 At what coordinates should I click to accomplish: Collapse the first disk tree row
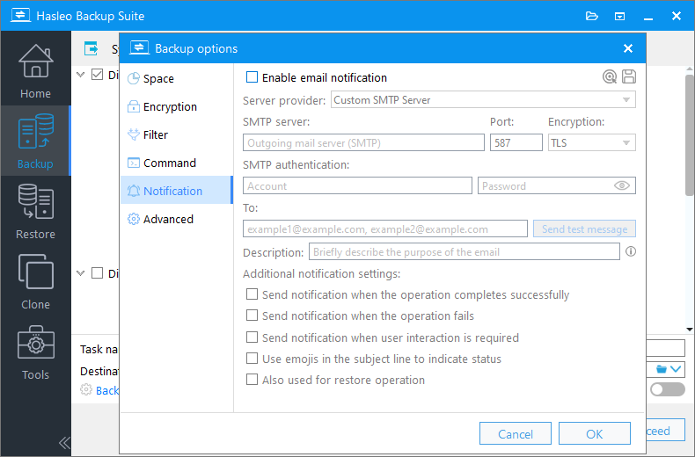tap(81, 75)
